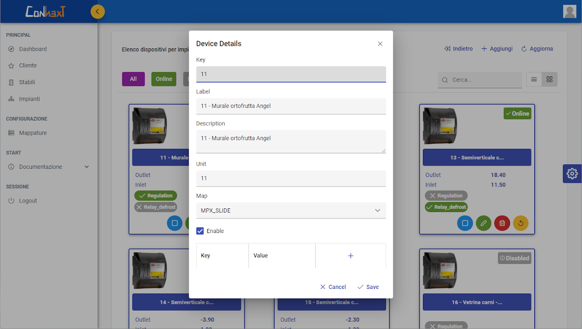Screen dimensions: 582x329
Task: Click red trash delete icon on device 13
Action: tap(502, 223)
